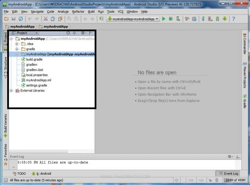Expand the gradle folder node
This screenshot has height=185, width=250.
click(17, 49)
